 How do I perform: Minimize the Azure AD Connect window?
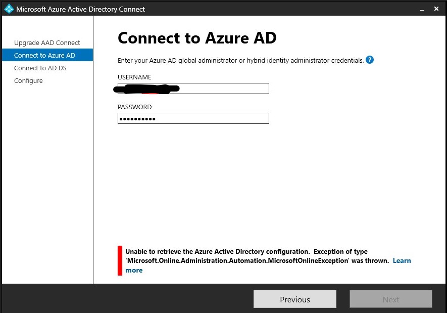(x=422, y=10)
